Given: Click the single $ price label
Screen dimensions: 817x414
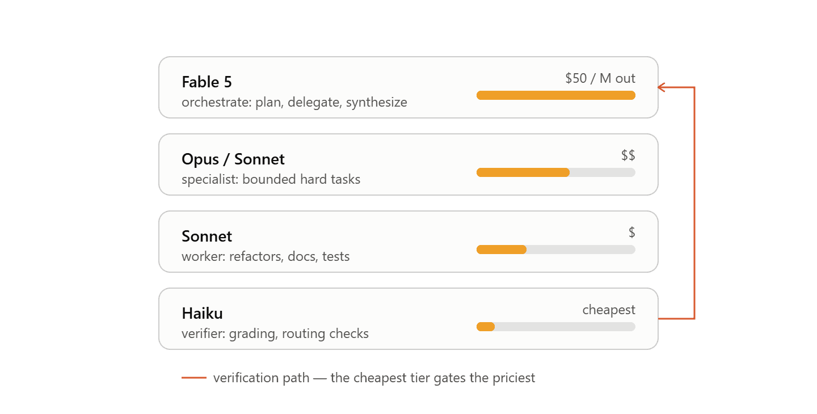Looking at the screenshot, I should [x=632, y=233].
